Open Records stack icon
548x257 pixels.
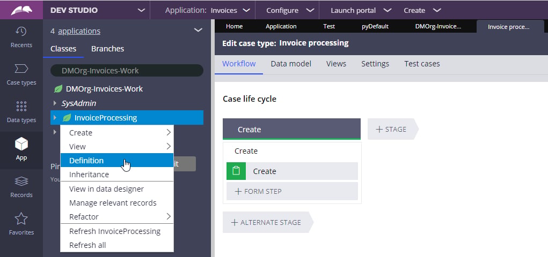(21, 182)
